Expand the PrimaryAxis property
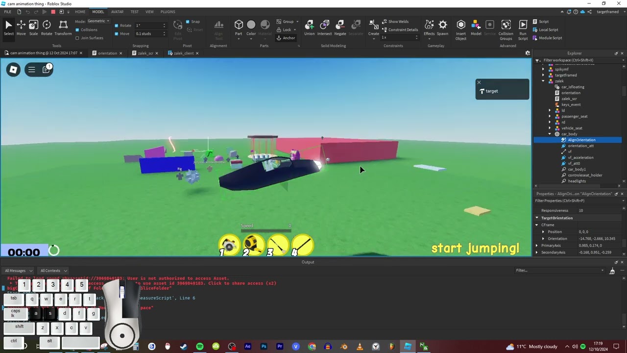This screenshot has width=627, height=353. [x=537, y=246]
